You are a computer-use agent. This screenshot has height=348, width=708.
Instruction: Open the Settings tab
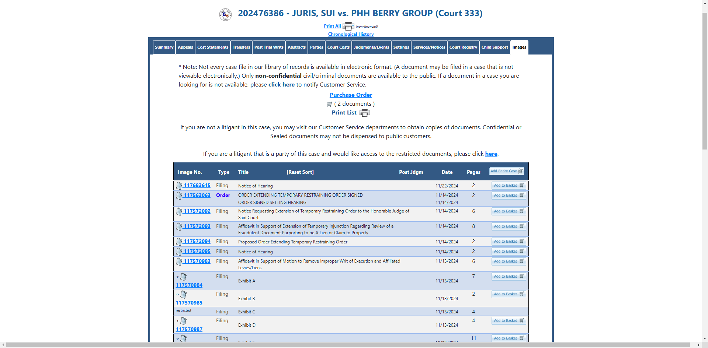[401, 47]
